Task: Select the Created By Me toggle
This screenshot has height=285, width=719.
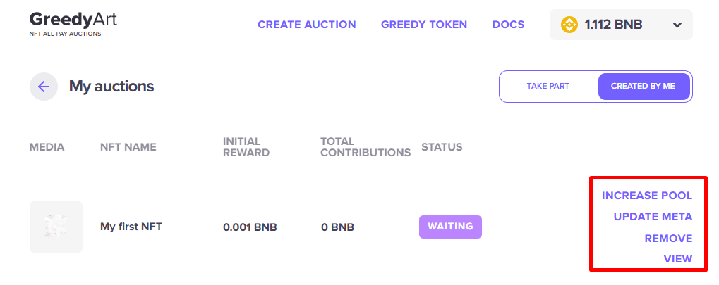Action: 643,87
